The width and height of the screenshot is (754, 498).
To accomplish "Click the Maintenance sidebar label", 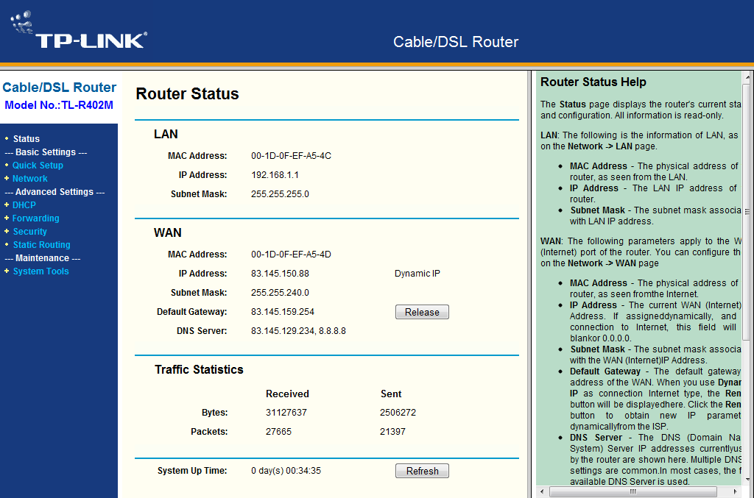I will (x=42, y=258).
